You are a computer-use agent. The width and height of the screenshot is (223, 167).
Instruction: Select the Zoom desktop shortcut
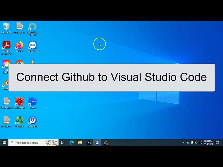click(32, 103)
